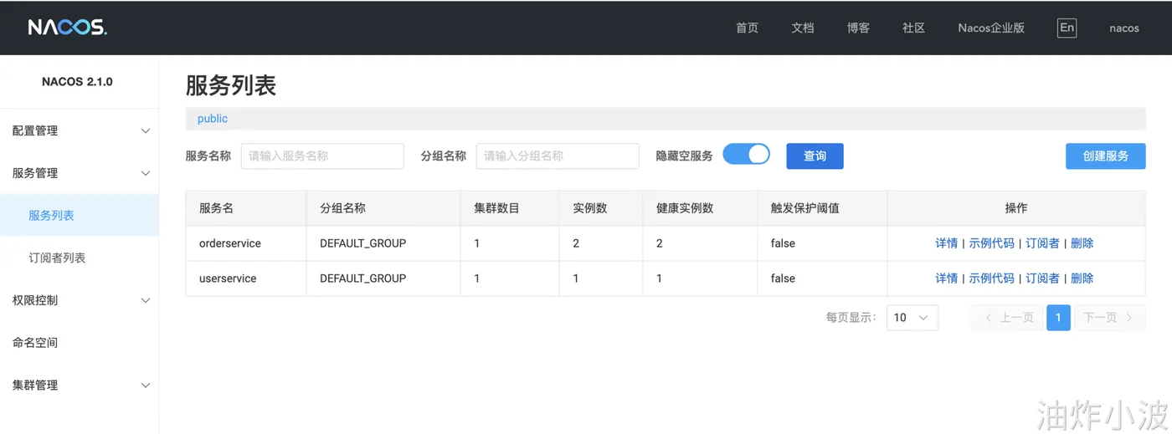Go to pagination page 1

tap(1058, 318)
